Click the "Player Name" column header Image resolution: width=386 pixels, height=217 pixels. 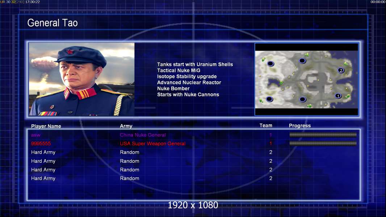pyautogui.click(x=46, y=126)
